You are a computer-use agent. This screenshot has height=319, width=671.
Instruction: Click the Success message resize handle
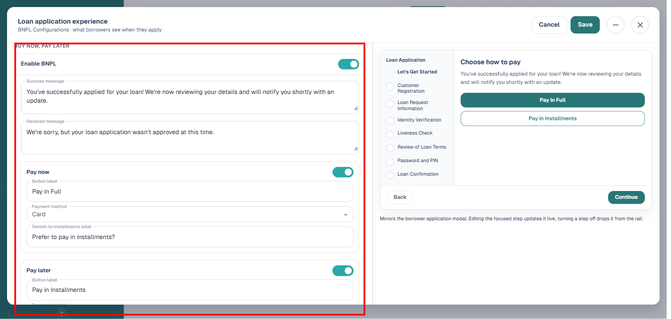[x=356, y=108]
